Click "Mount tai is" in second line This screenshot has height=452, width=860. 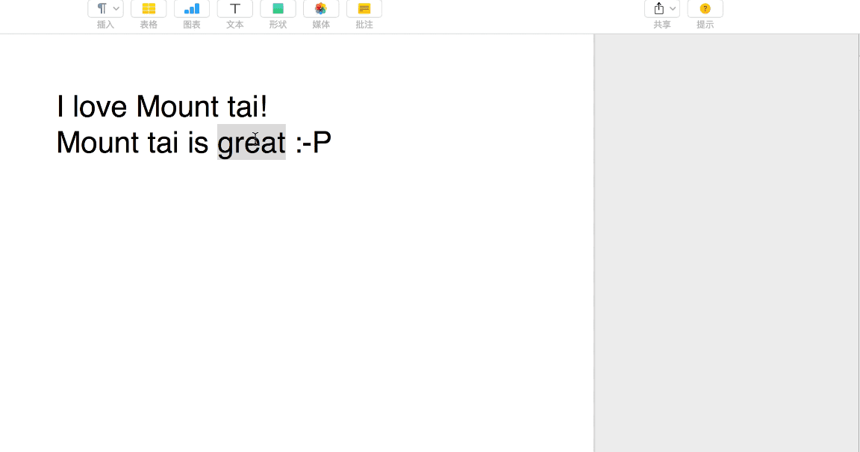click(132, 142)
